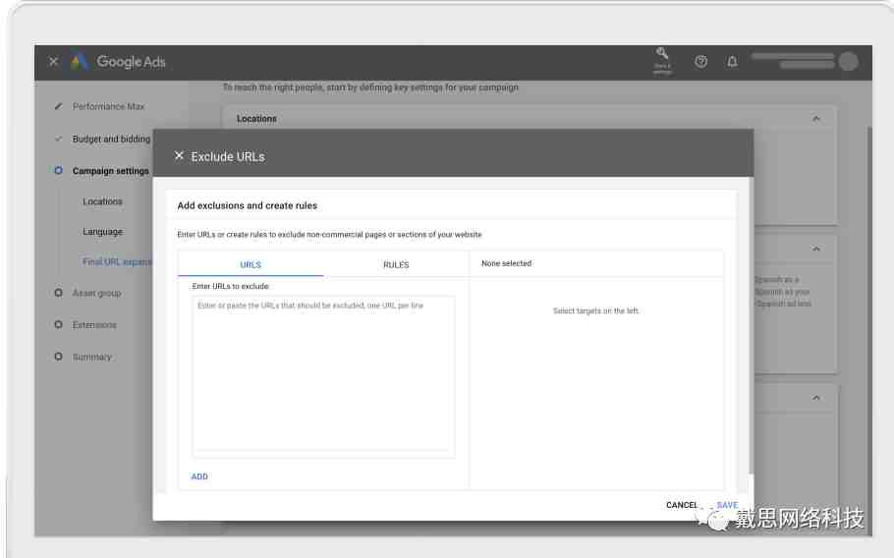The image size is (894, 558).
Task: Click the Locations section heading
Action: (256, 119)
